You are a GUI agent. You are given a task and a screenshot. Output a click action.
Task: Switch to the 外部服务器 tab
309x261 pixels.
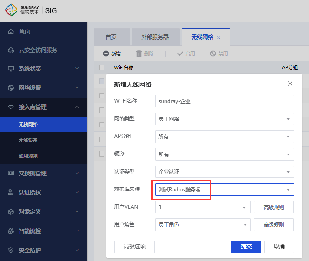[156, 37]
